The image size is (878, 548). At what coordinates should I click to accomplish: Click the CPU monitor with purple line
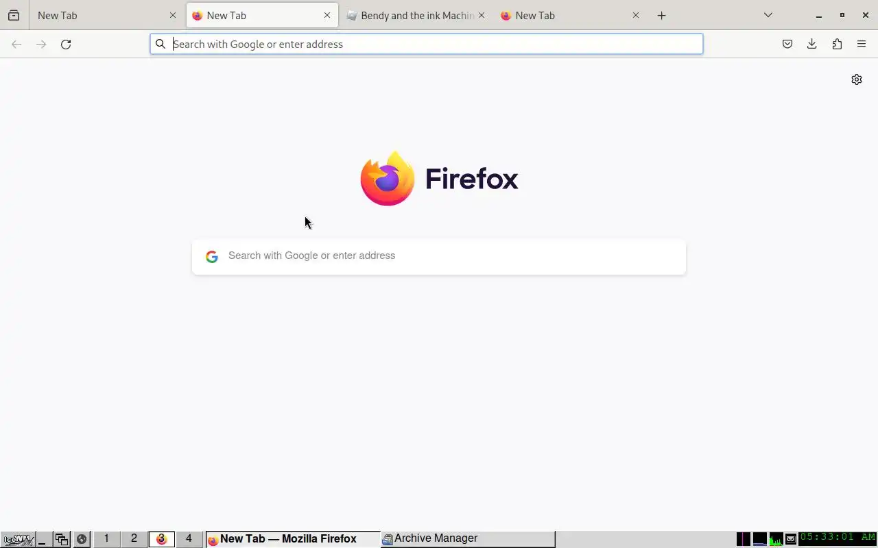tap(744, 539)
